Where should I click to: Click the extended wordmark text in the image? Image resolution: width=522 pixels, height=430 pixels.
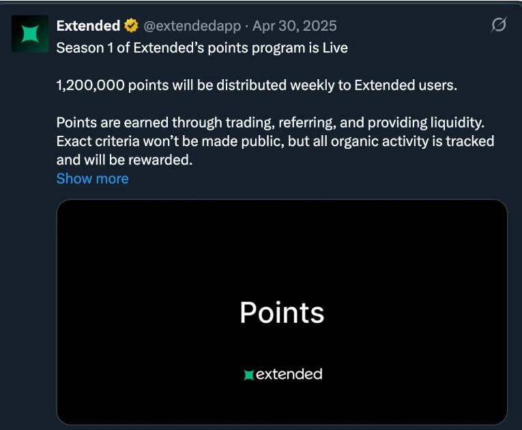289,374
